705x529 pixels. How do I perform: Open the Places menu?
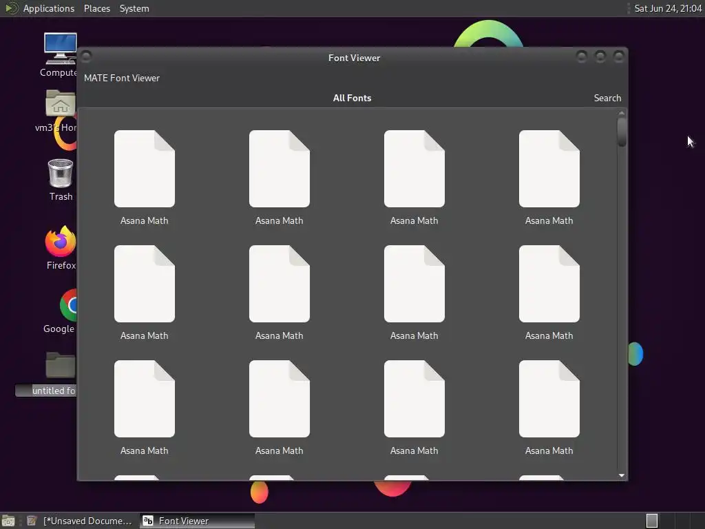coord(97,8)
